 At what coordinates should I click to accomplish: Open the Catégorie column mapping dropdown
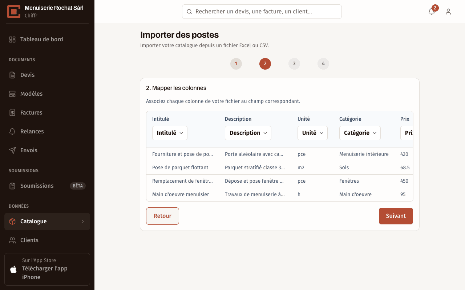pyautogui.click(x=360, y=133)
